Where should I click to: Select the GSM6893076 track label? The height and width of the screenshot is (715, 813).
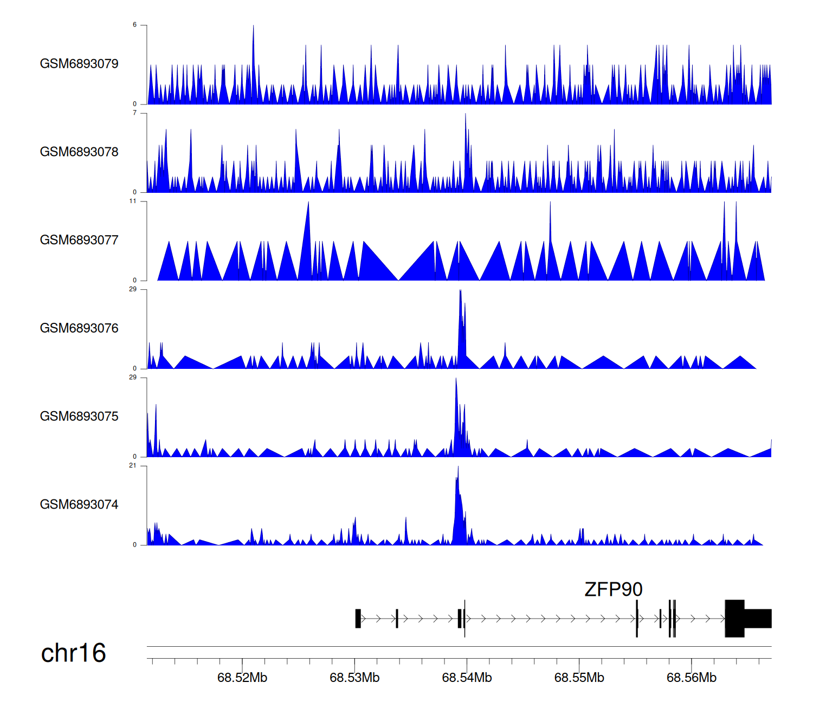(79, 329)
